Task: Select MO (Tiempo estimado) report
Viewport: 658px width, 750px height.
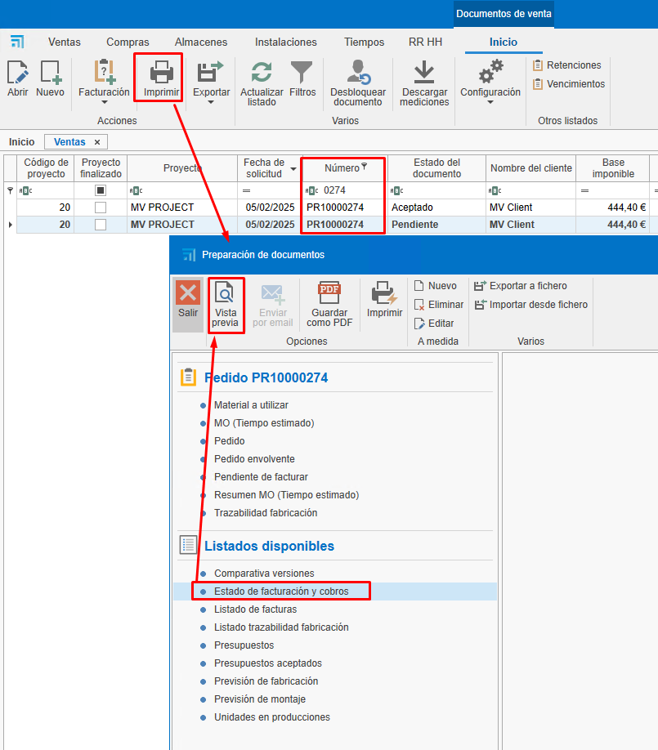Action: 264,423
